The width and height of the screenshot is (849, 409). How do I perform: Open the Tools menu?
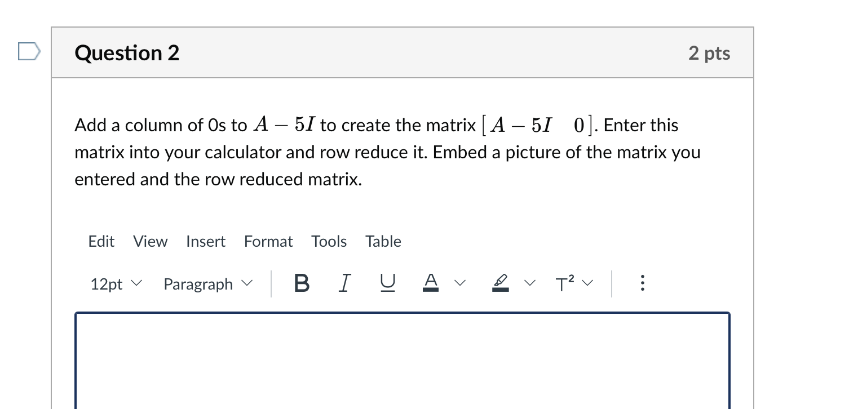(x=329, y=241)
